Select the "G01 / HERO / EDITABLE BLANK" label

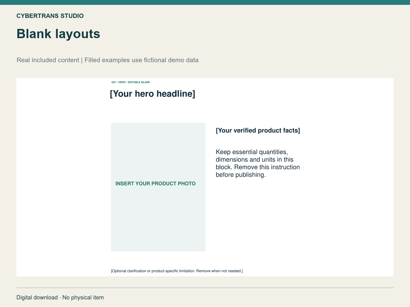tap(130, 82)
